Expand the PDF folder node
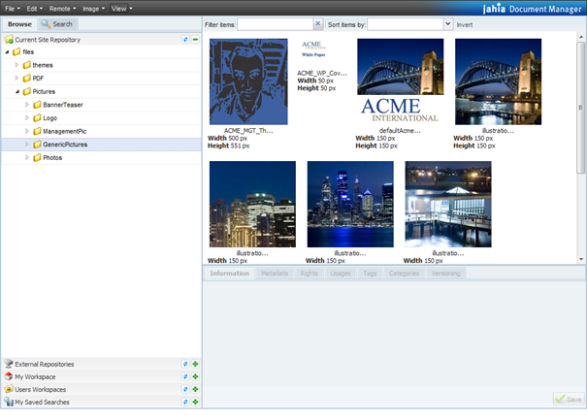This screenshot has height=420, width=587. click(x=16, y=78)
